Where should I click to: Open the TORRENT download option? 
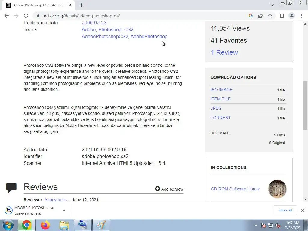pos(220,118)
